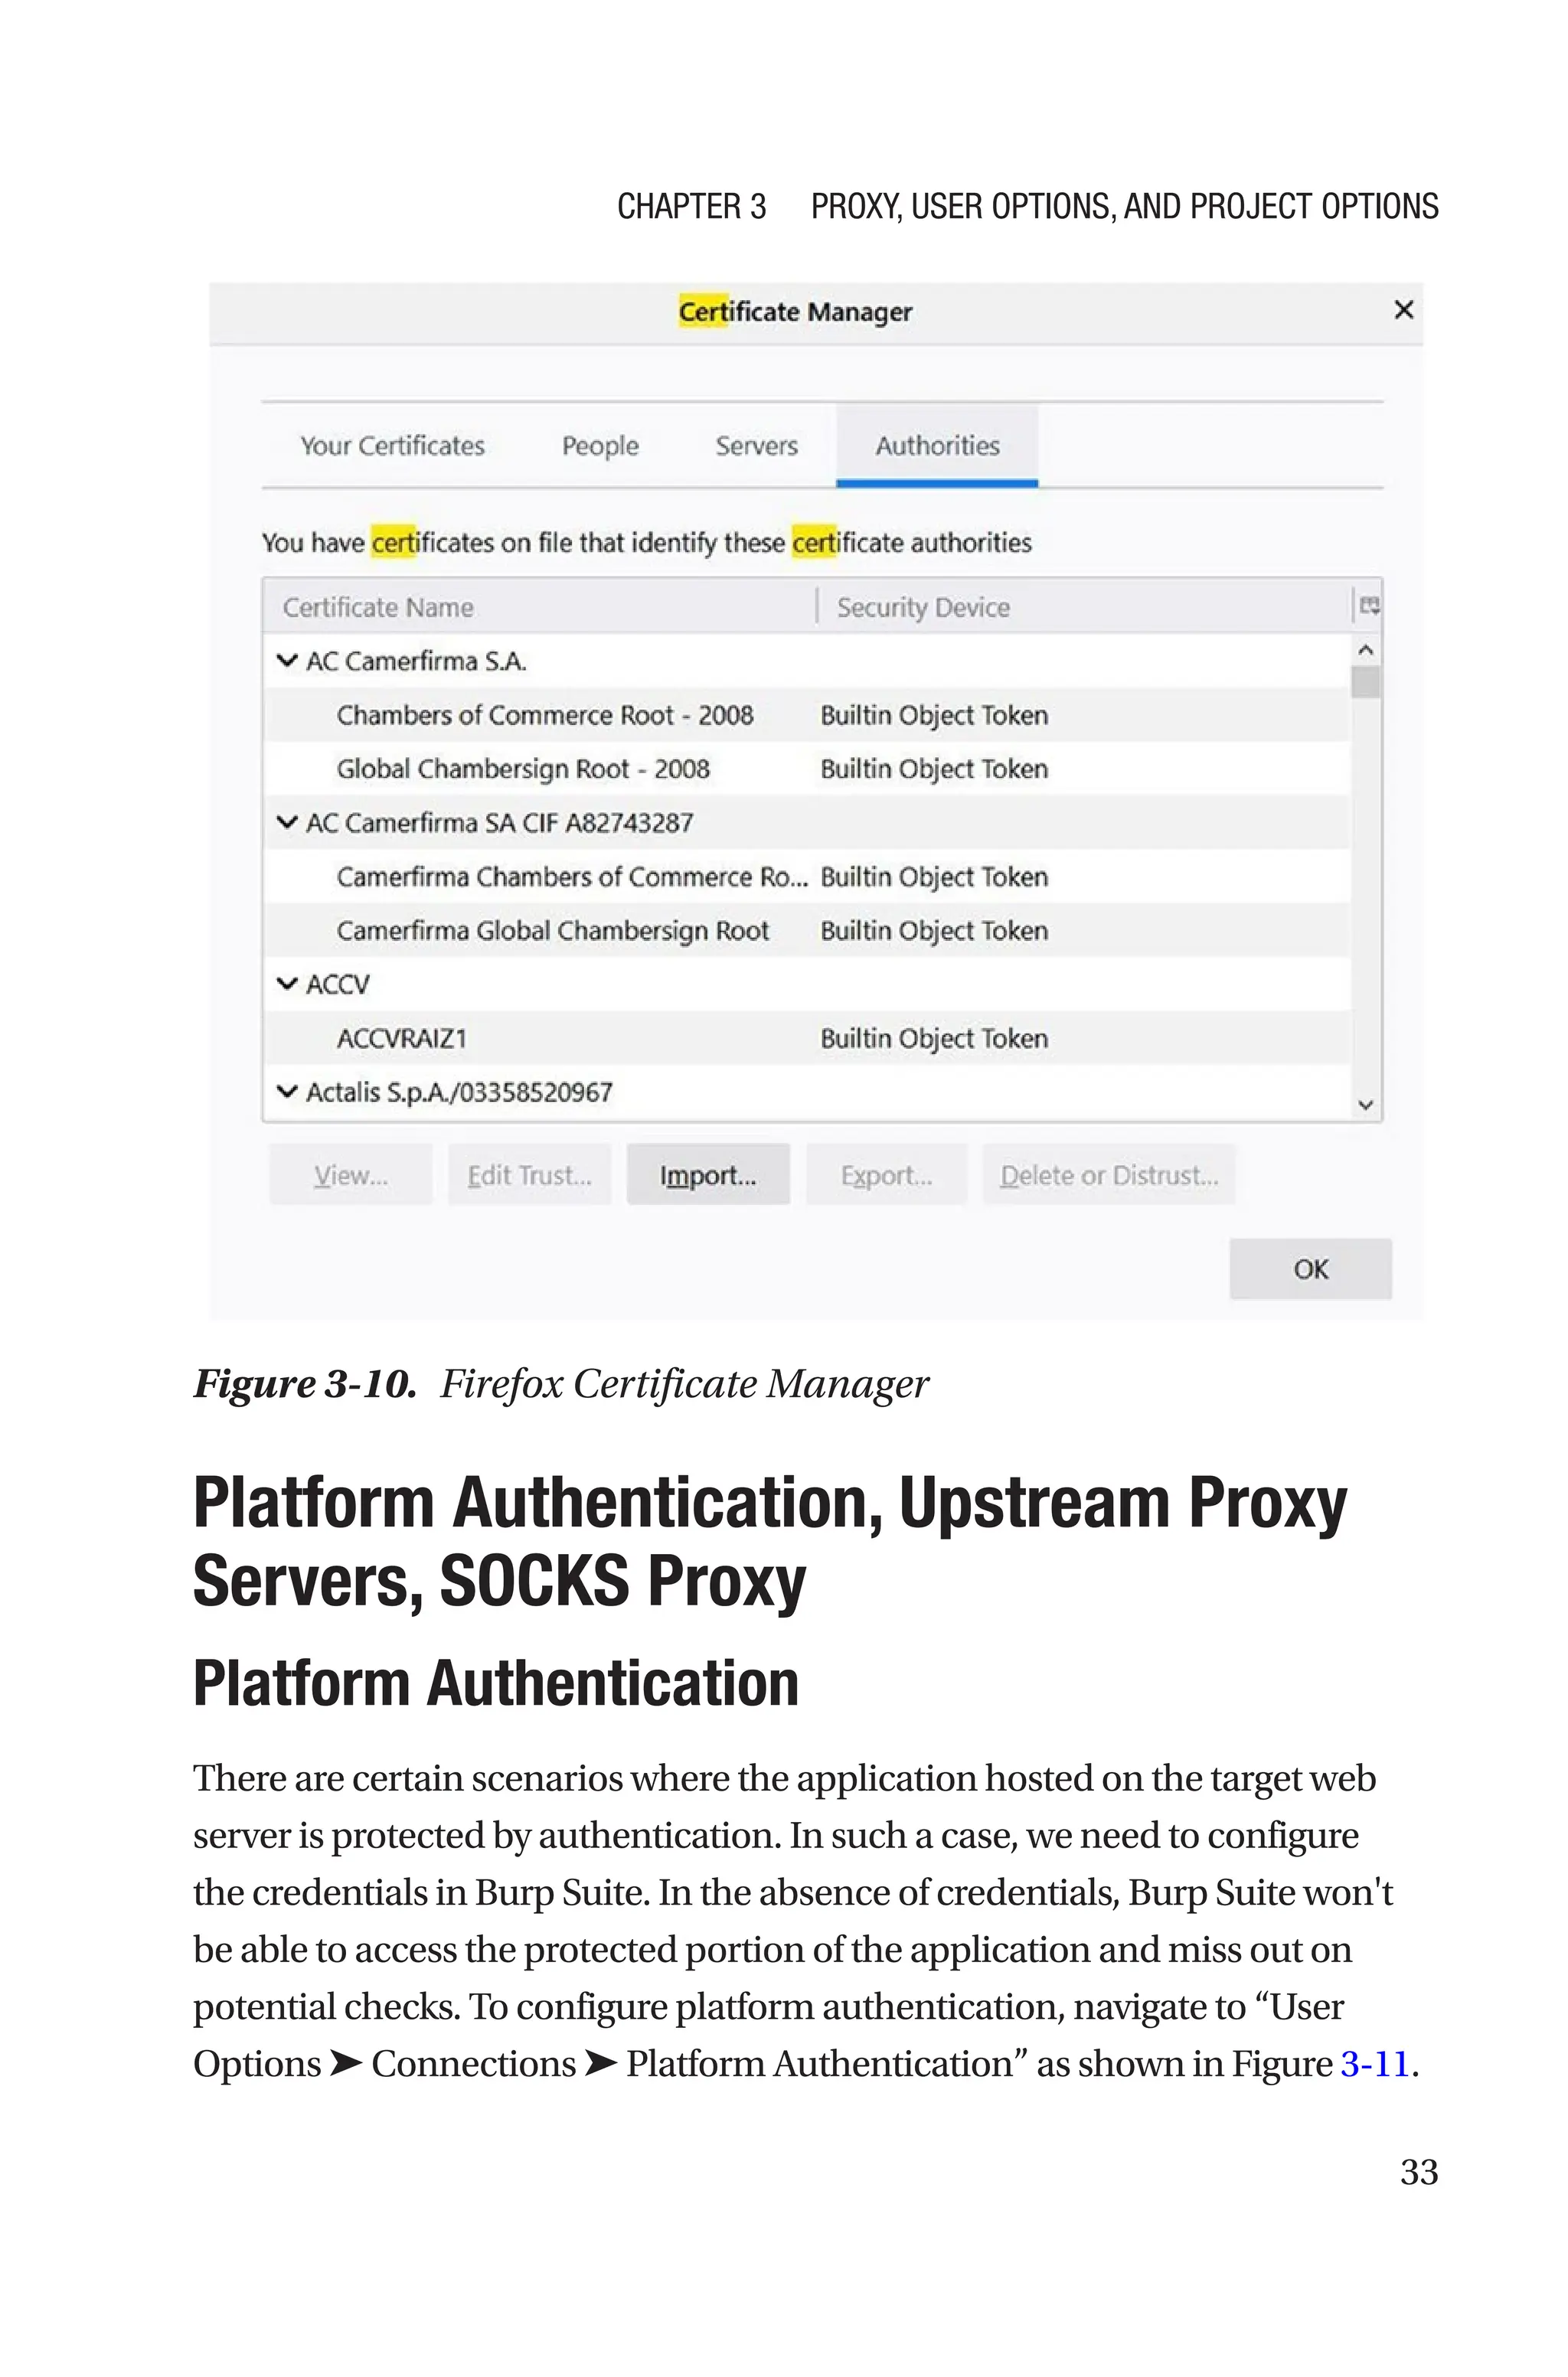Click the Edit Trust... button
Image resolution: width=1568 pixels, height=2377 pixels.
(529, 1174)
